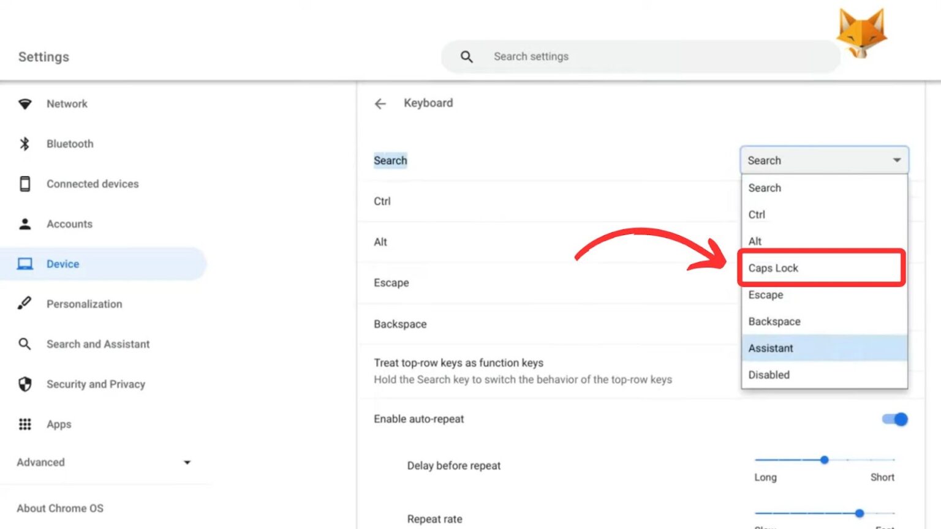The image size is (941, 529).
Task: Open Apps using the grid icon
Action: coord(25,424)
